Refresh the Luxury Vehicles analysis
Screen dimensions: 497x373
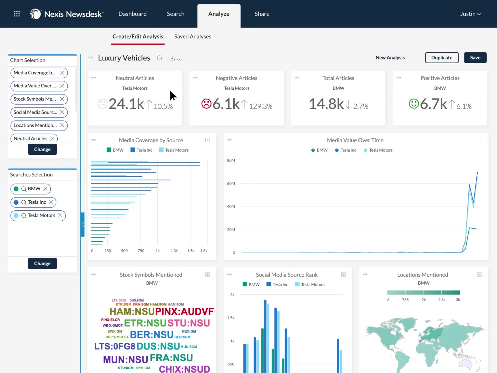coord(160,58)
